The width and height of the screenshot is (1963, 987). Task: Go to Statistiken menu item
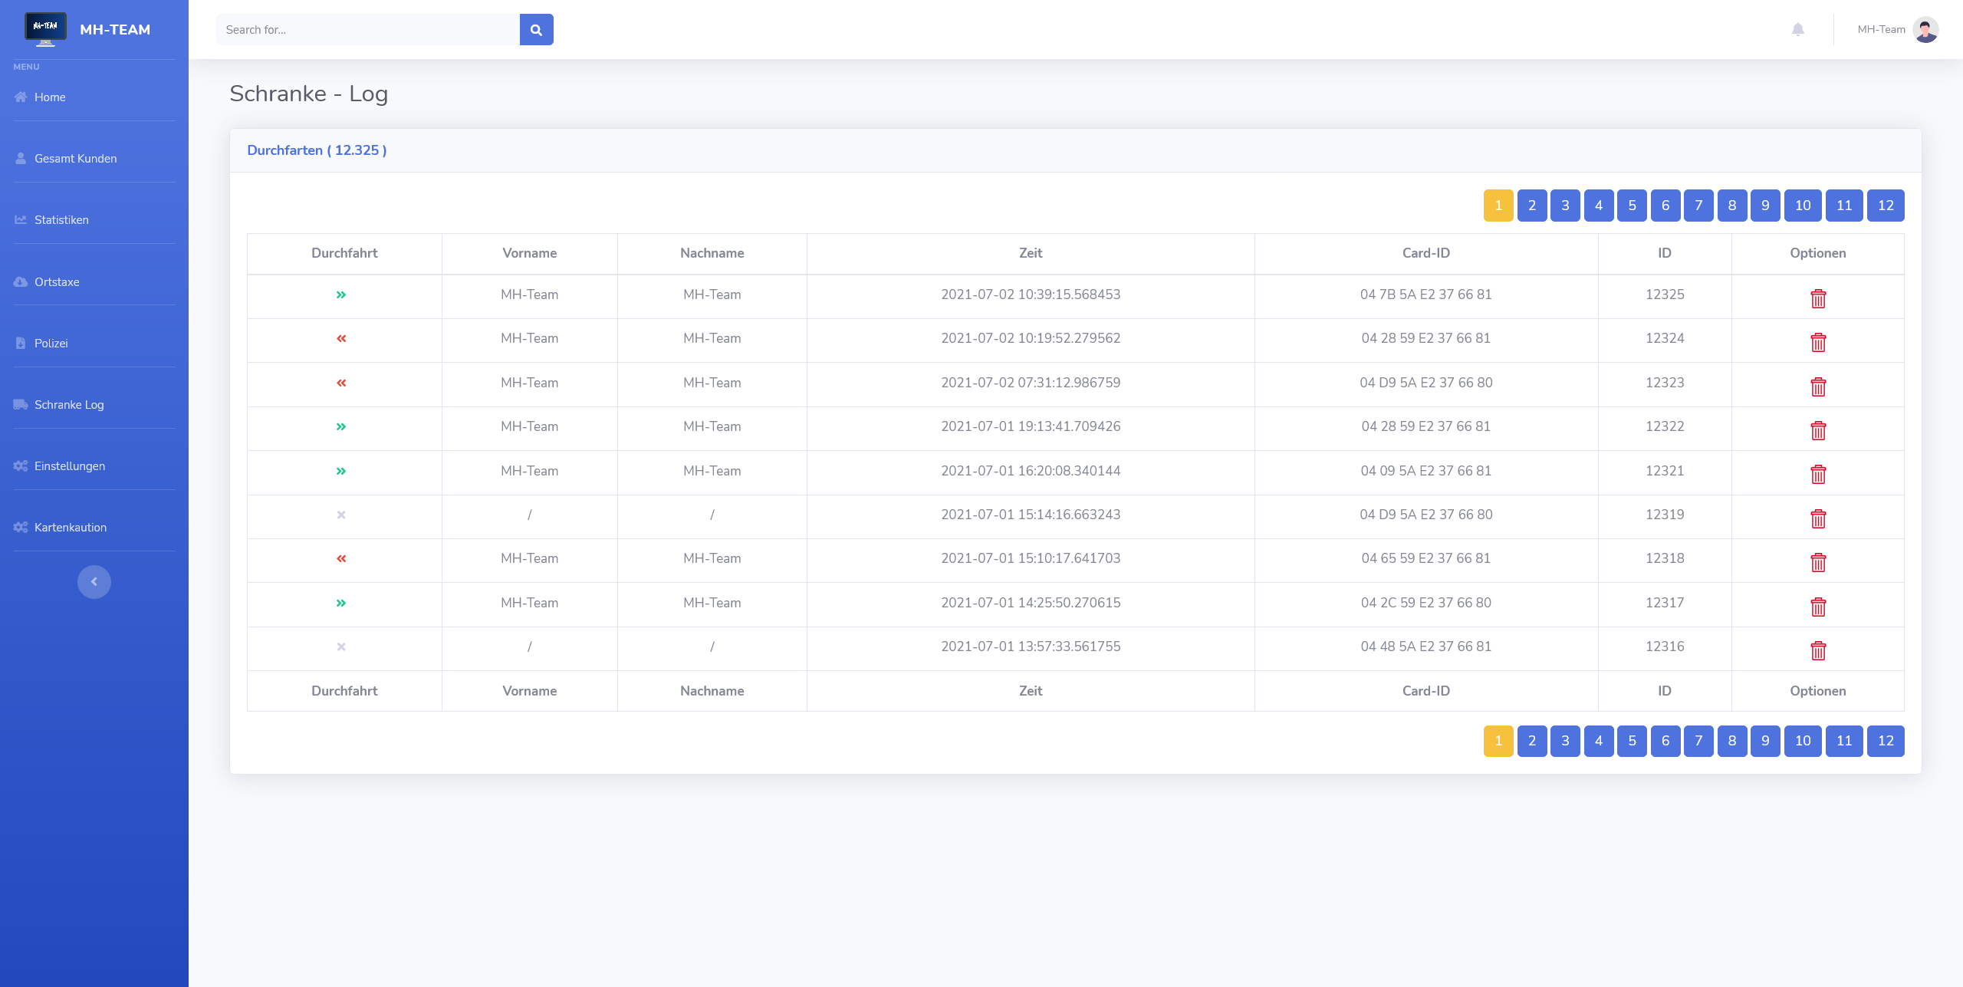(61, 220)
